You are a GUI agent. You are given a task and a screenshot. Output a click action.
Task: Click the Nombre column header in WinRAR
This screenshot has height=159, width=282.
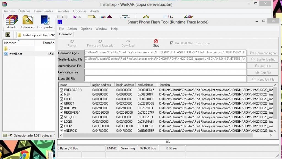[x=18, y=43]
